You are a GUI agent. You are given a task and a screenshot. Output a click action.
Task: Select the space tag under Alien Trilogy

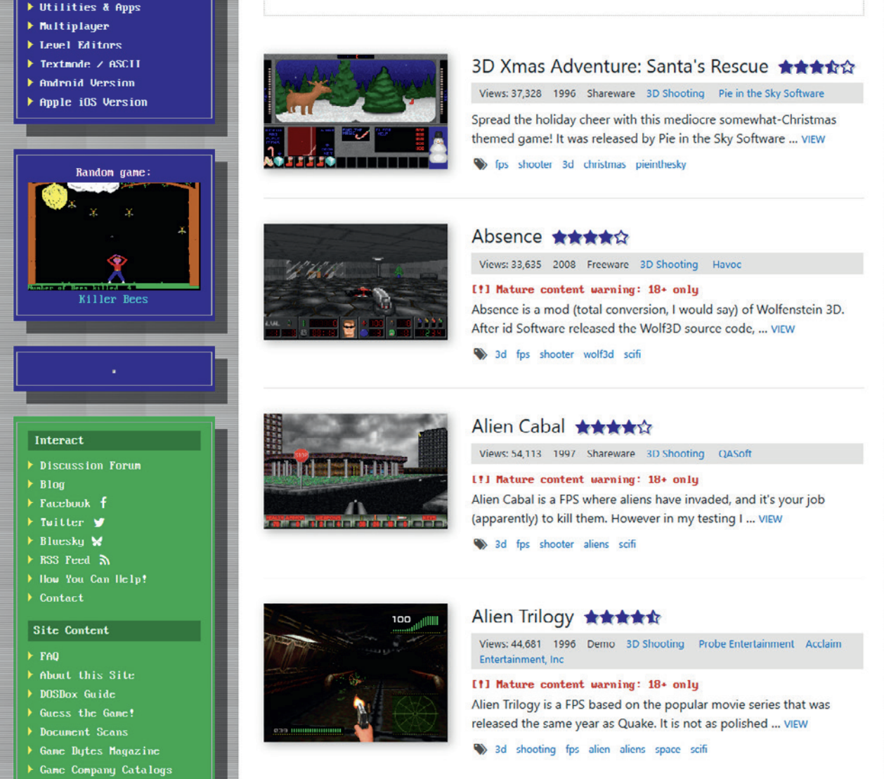[x=668, y=749]
